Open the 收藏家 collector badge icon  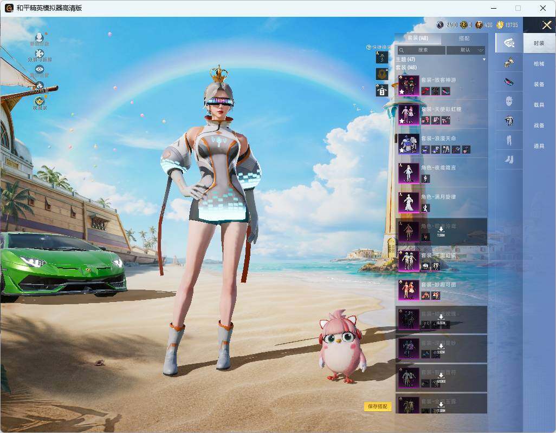40,101
